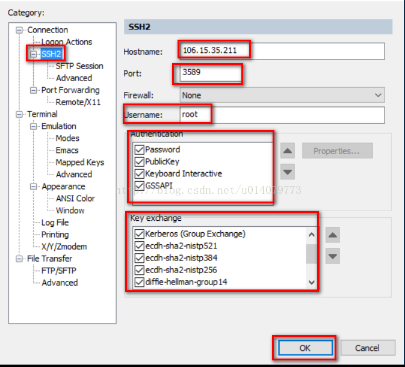Open the Firewall dropdown
Screen dimensions: 405x367
[282, 95]
